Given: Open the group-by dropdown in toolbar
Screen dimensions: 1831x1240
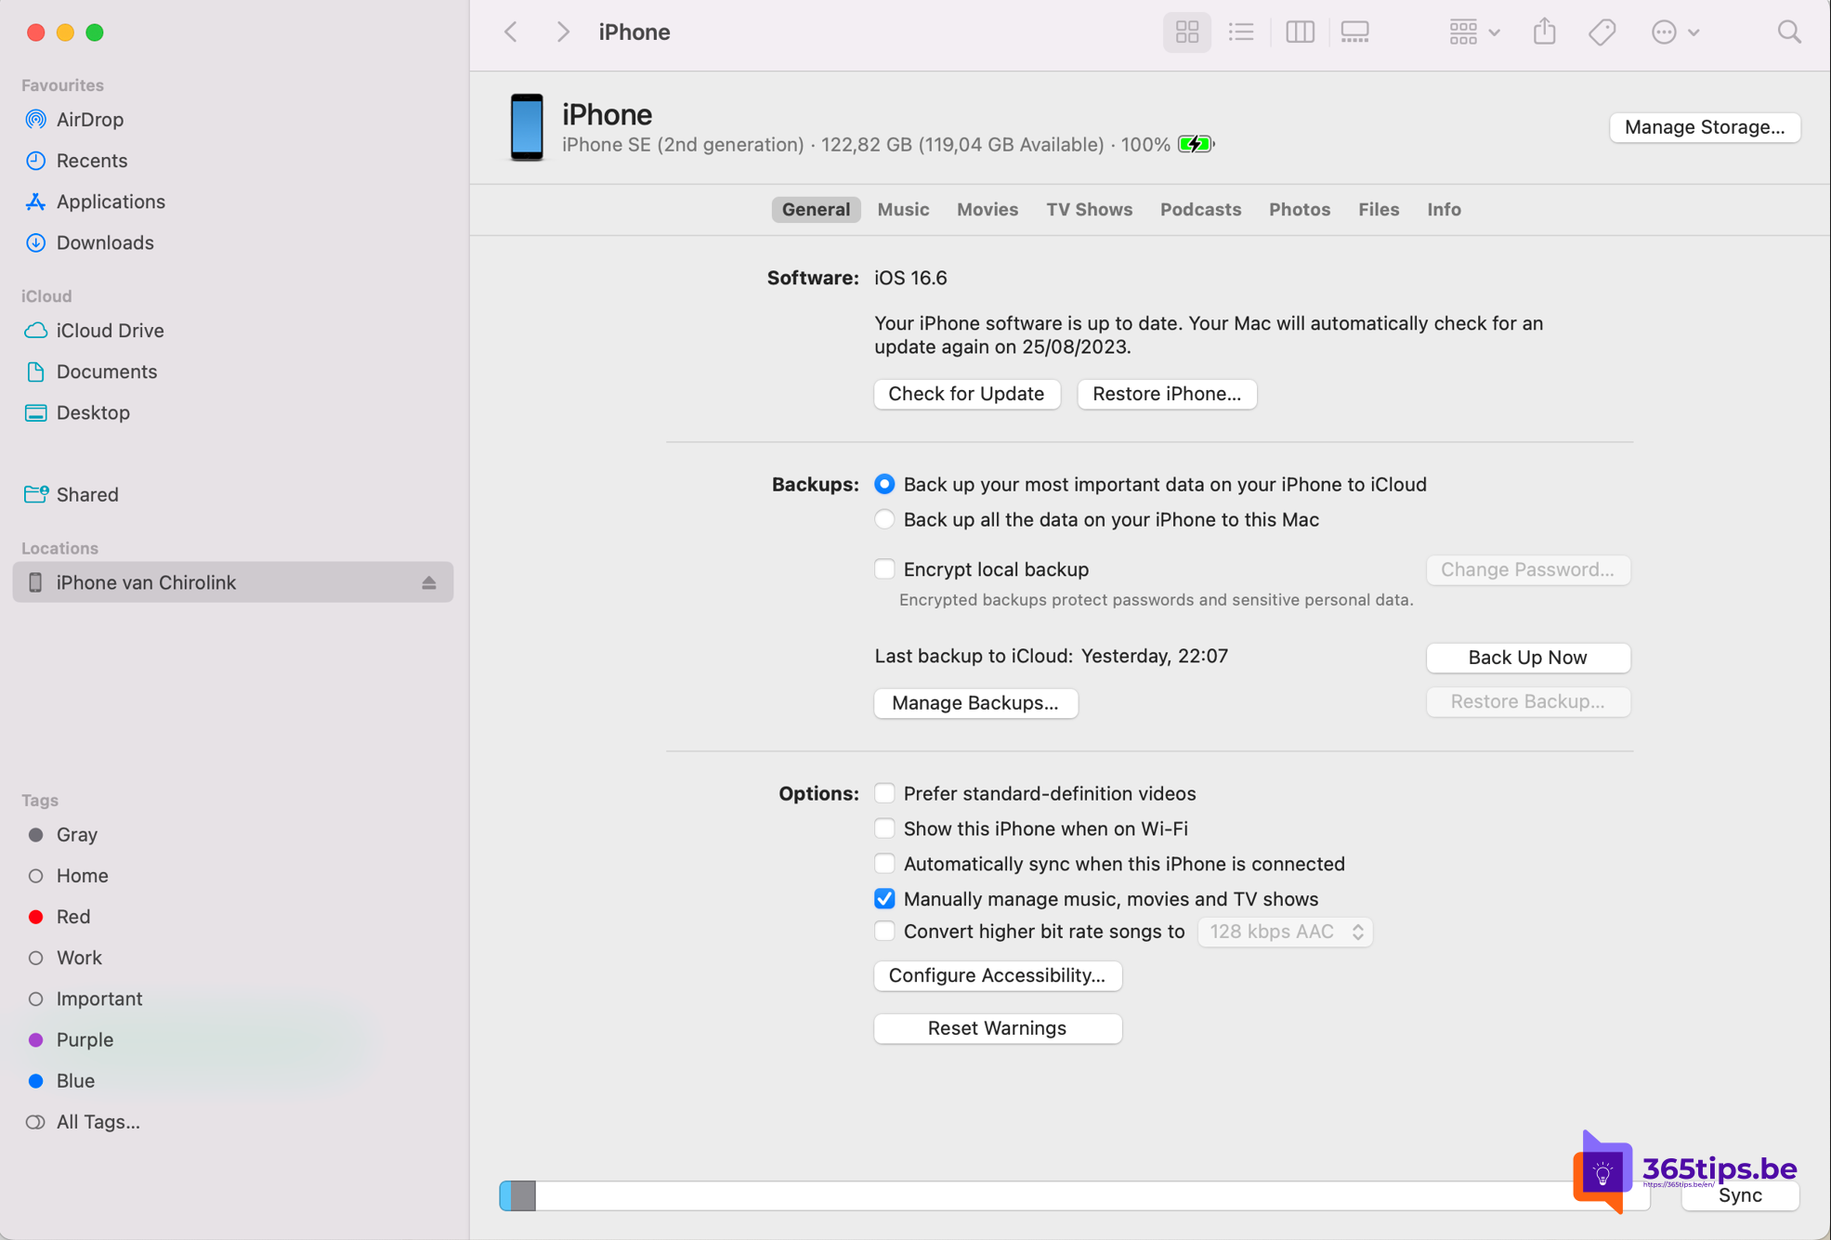Looking at the screenshot, I should coord(1473,33).
